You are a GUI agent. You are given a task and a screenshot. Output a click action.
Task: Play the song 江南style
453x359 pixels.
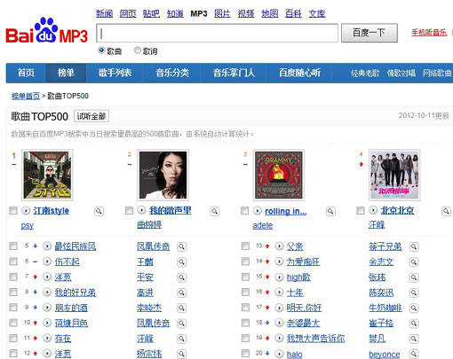[26, 211]
